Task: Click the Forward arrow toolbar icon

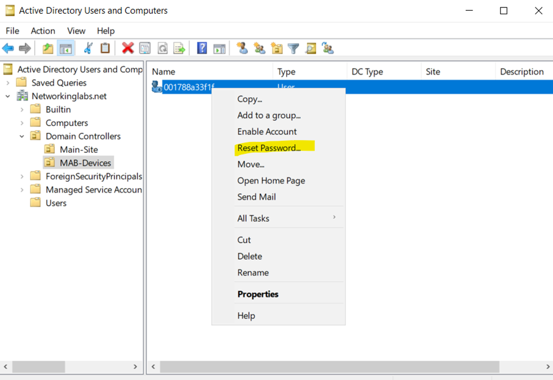Action: 25,48
